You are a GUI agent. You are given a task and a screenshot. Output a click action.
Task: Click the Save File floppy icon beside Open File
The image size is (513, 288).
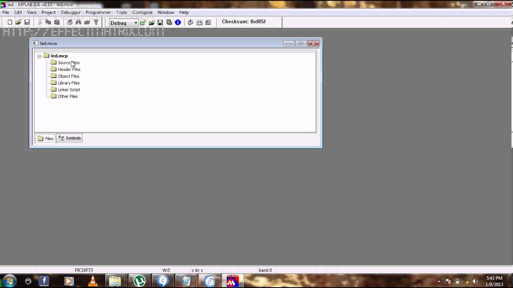pyautogui.click(x=27, y=22)
